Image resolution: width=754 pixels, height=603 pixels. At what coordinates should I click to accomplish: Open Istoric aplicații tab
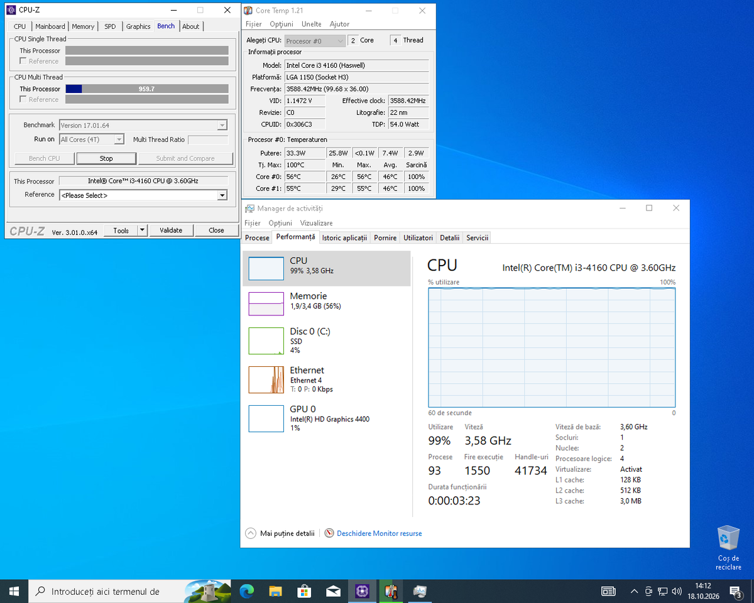[x=344, y=238]
